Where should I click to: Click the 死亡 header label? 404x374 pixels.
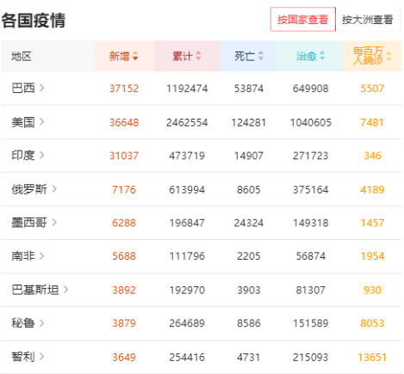pyautogui.click(x=245, y=56)
